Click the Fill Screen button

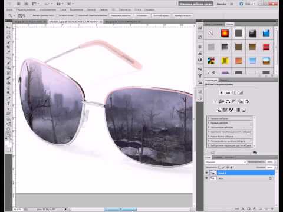pyautogui.click(x=161, y=16)
